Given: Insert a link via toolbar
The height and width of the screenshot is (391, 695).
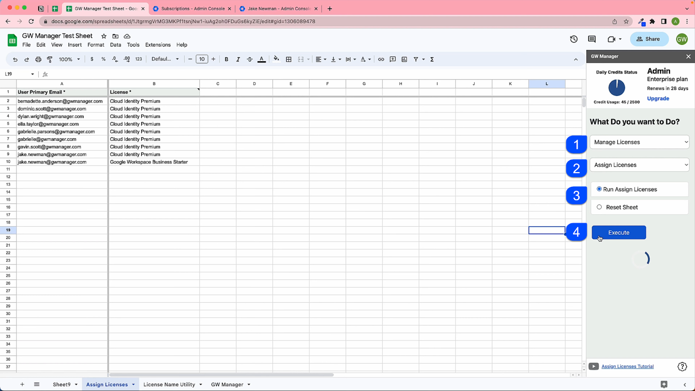Looking at the screenshot, I should point(381,59).
